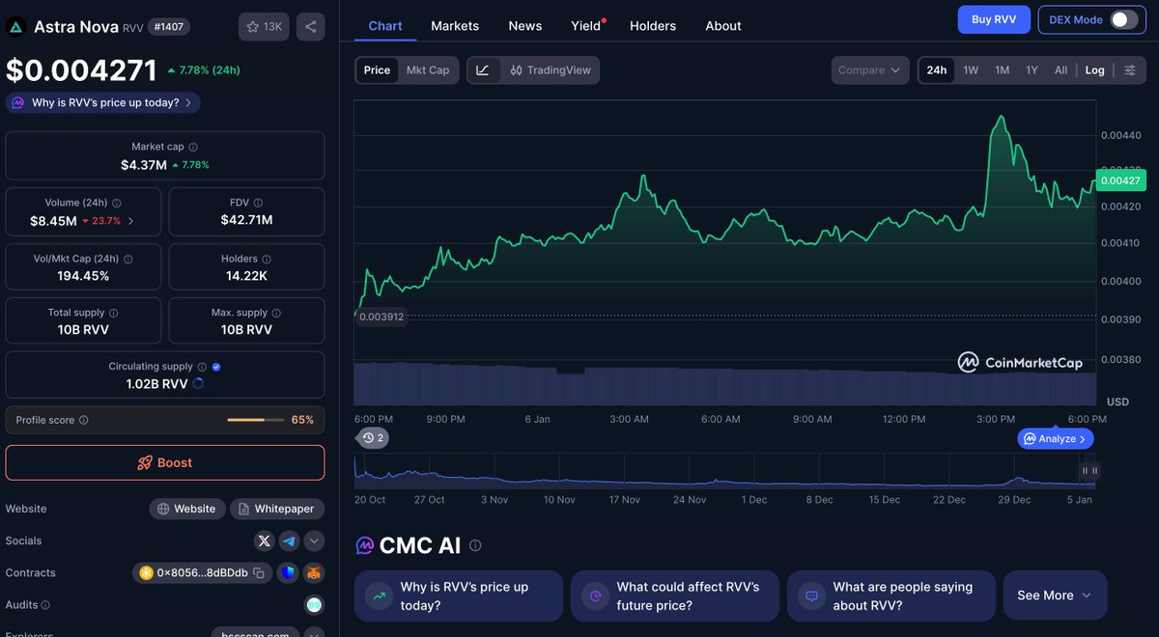Click the Boost button
1159x637 pixels.
point(165,462)
